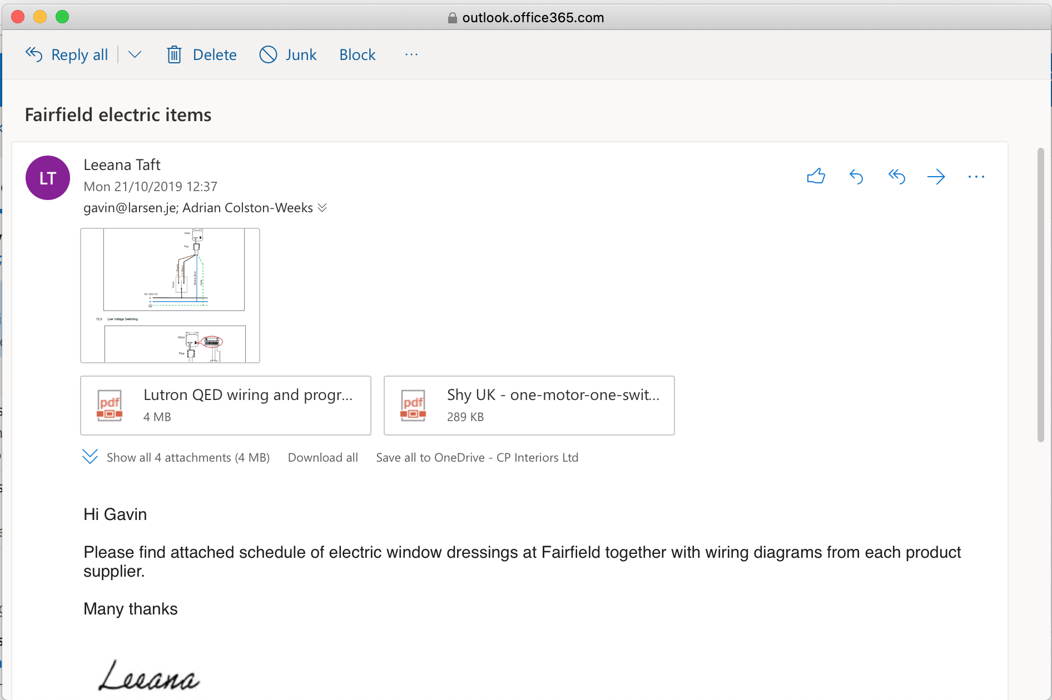Viewport: 1052px width, 700px height.
Task: Expand the Reply all dropdown arrow
Action: [135, 54]
